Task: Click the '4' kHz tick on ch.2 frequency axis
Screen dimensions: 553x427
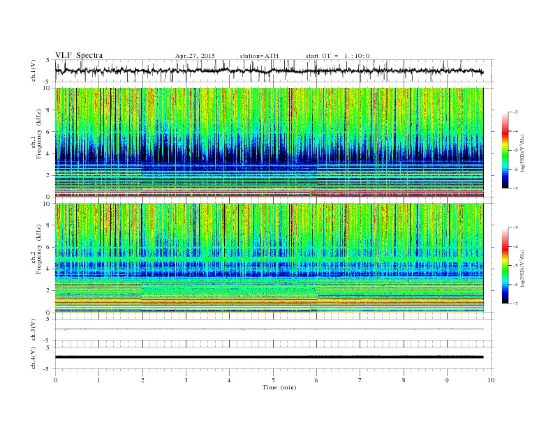Action: click(49, 269)
